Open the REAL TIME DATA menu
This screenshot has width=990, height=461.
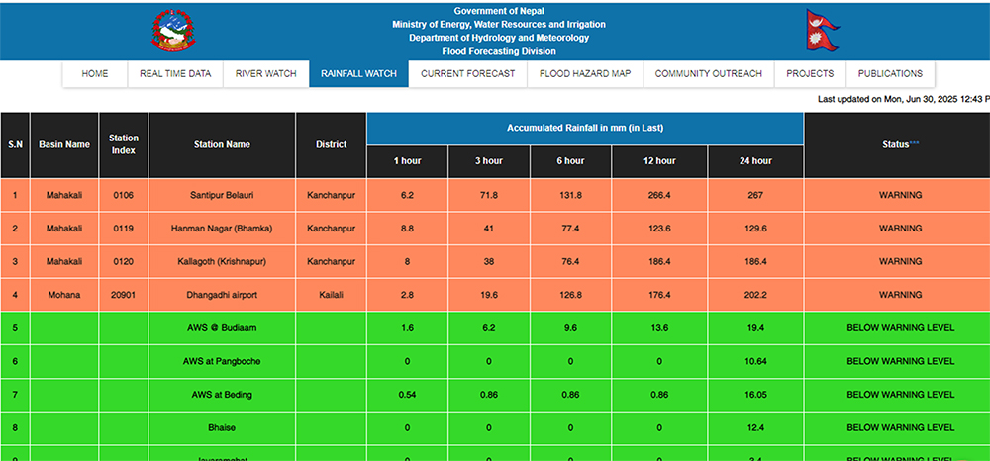[x=175, y=74]
